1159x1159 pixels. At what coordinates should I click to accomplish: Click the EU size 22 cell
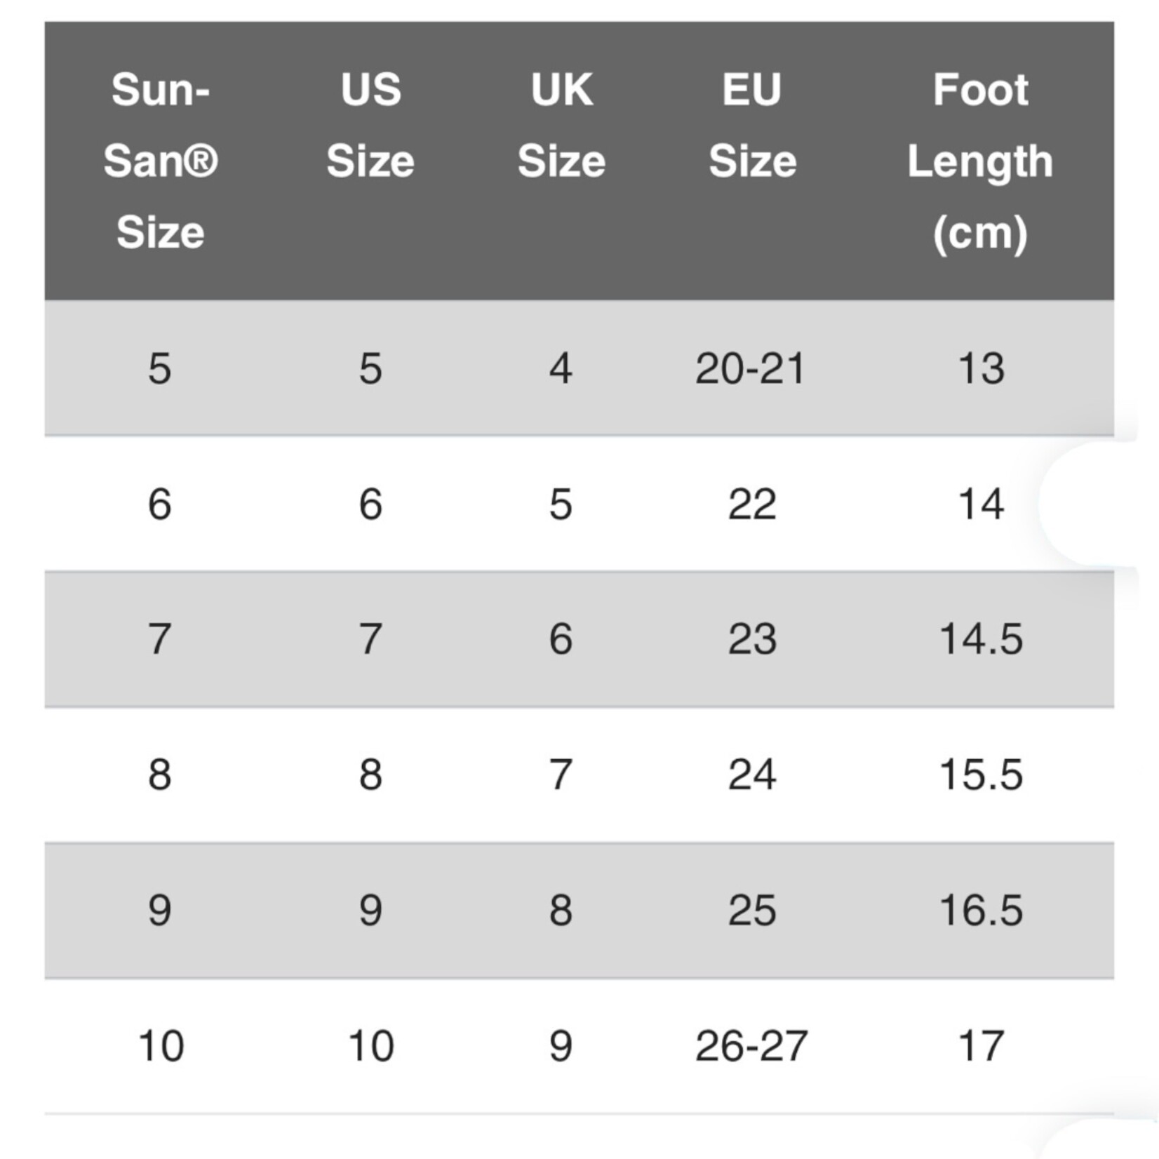752,504
